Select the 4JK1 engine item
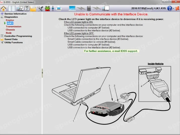Viewport: 180px width, 135px height. pyautogui.click(x=10, y=23)
